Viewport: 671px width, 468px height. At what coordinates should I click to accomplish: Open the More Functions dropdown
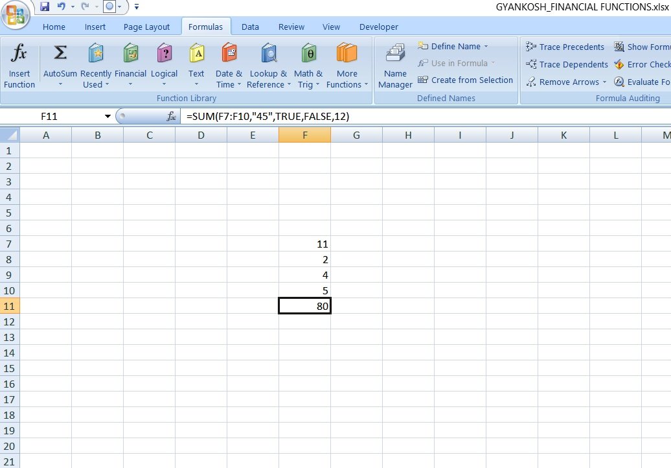[x=347, y=64]
